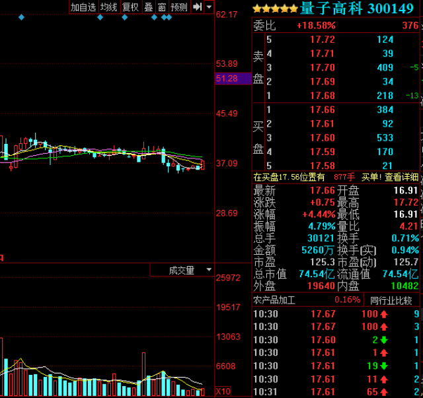Open the 窗 window option
The width and height of the screenshot is (423, 398).
[161, 7]
